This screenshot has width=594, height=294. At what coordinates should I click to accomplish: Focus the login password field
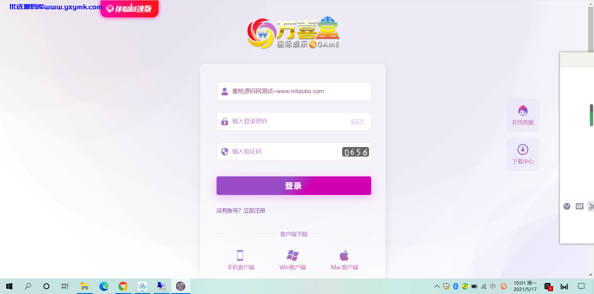pos(294,121)
